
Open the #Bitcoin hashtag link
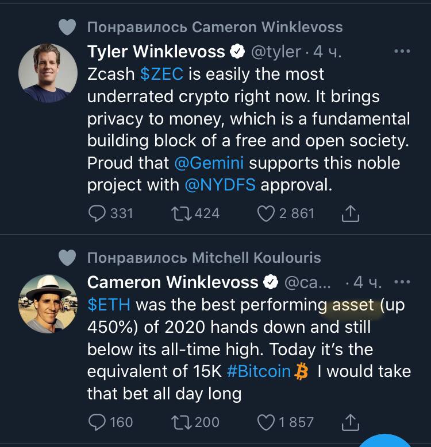pyautogui.click(x=259, y=371)
